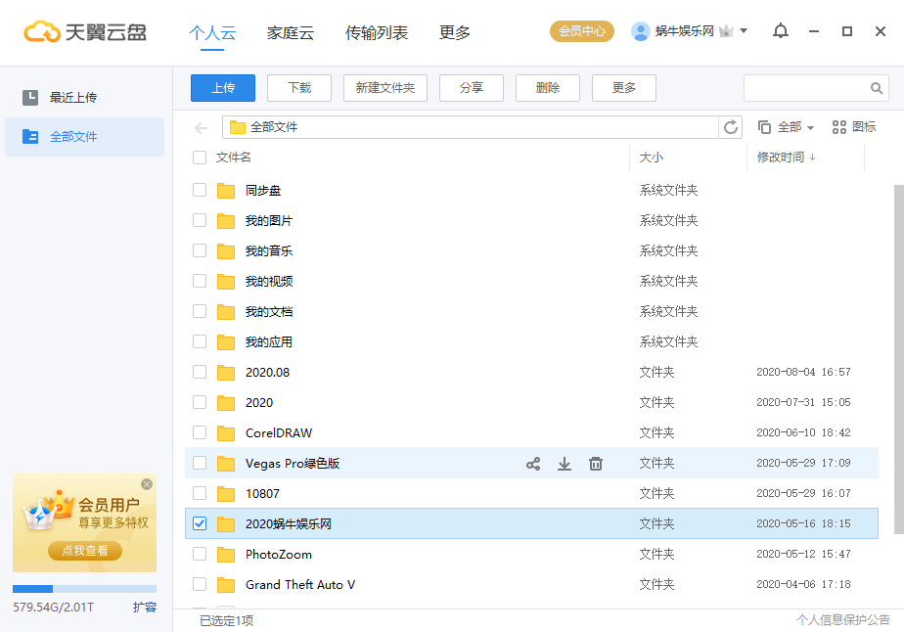This screenshot has height=632, width=904.
Task: Click the magnifier icon in the search box
Action: [x=877, y=88]
